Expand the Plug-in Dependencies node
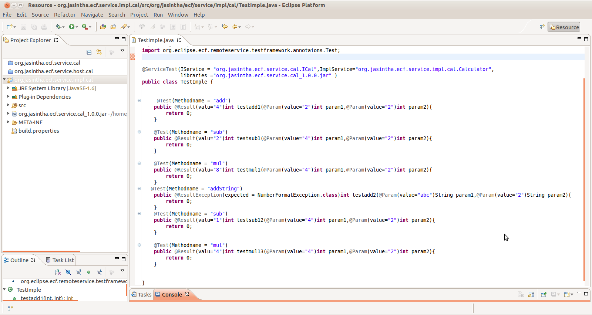This screenshot has height=315, width=592. click(8, 96)
